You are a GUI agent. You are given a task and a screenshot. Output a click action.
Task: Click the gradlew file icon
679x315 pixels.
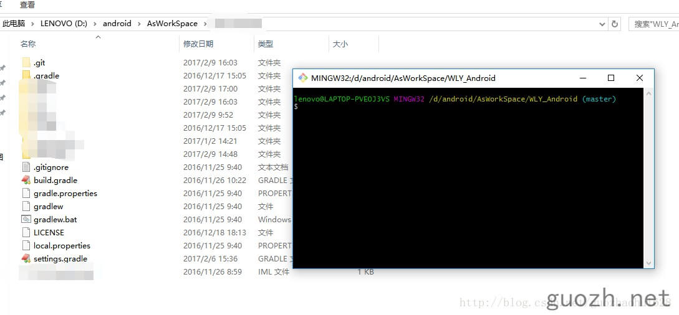(x=26, y=207)
